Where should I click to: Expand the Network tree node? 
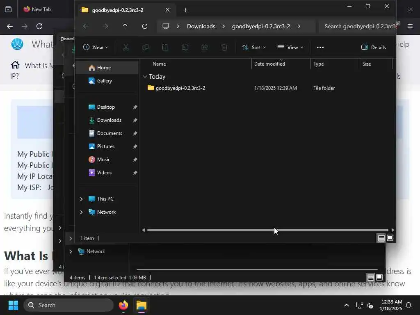pos(81,212)
